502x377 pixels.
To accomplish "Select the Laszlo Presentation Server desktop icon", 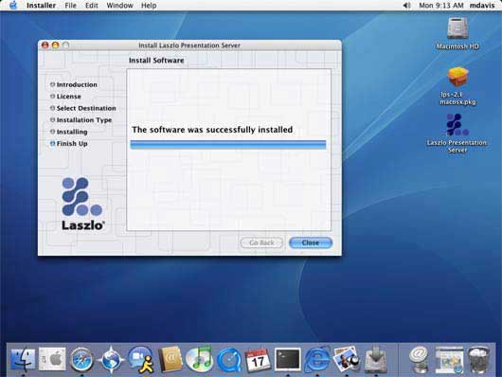I will [457, 133].
